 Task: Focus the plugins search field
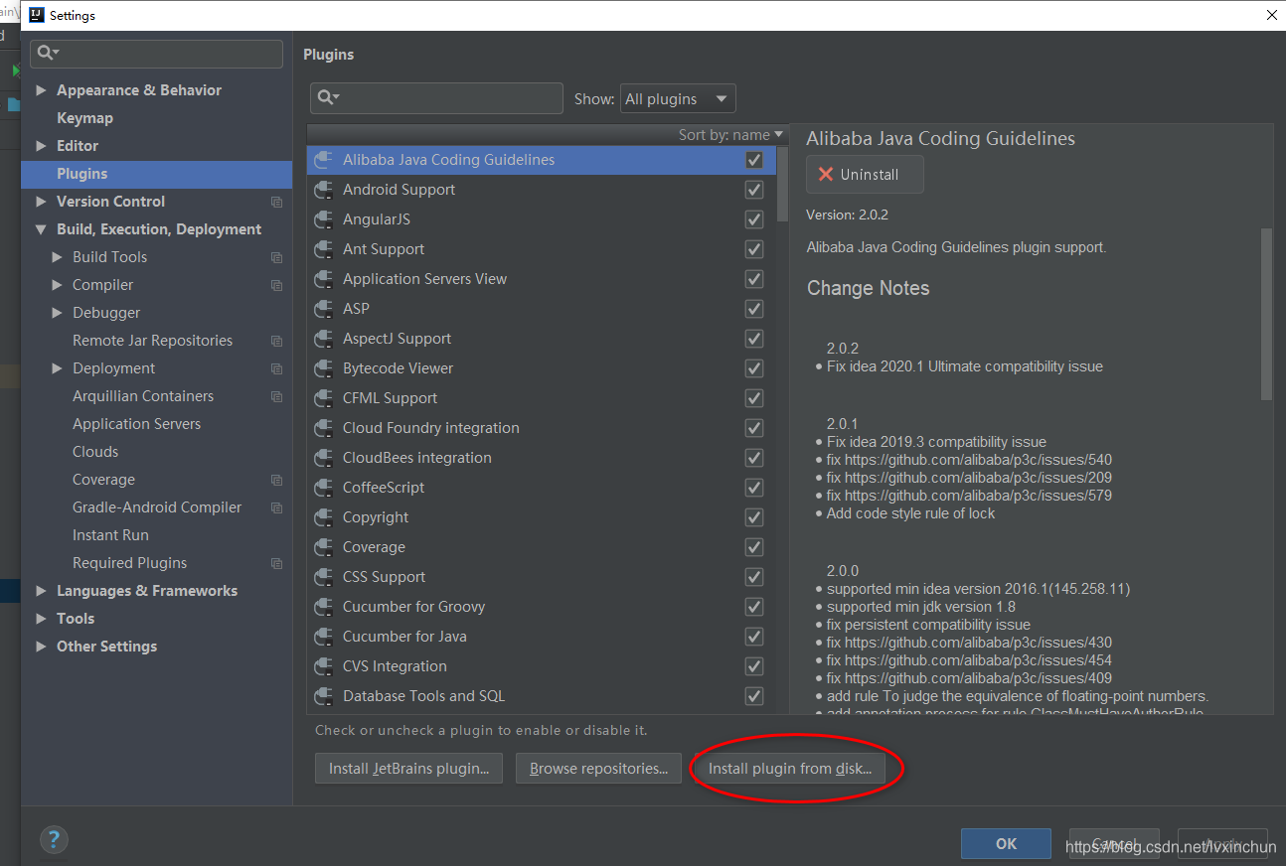[436, 98]
